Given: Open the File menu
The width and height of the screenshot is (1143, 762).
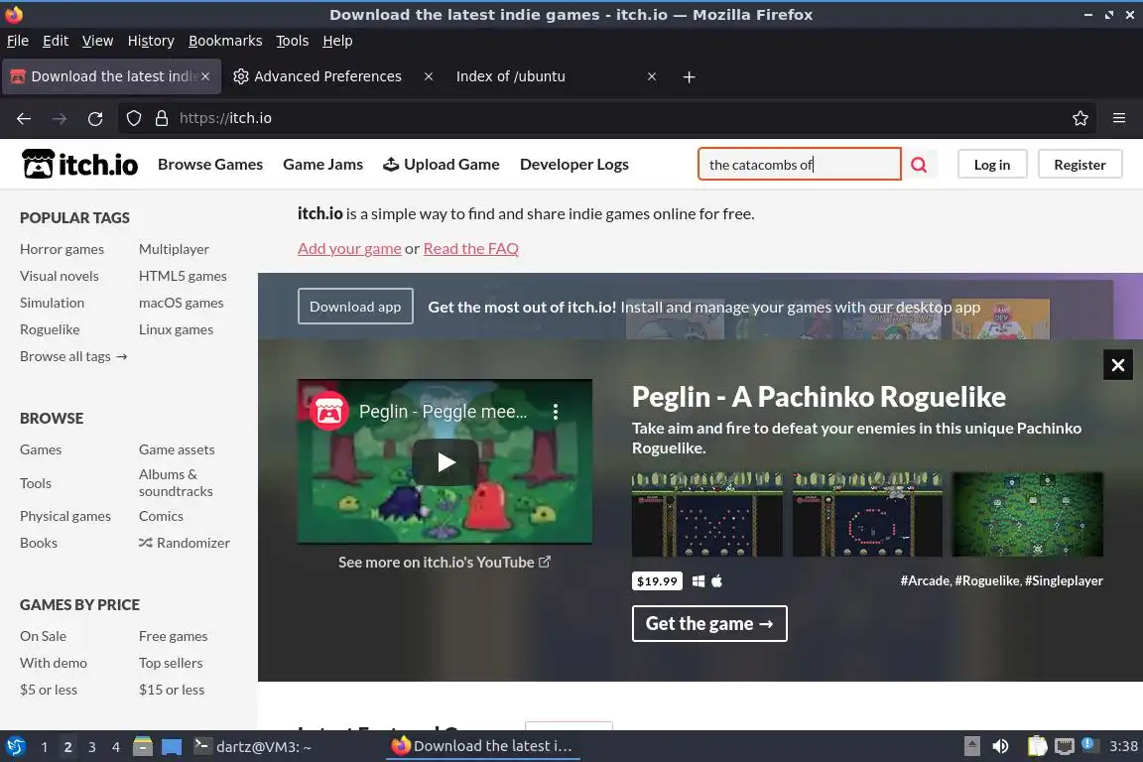Looking at the screenshot, I should pos(18,41).
